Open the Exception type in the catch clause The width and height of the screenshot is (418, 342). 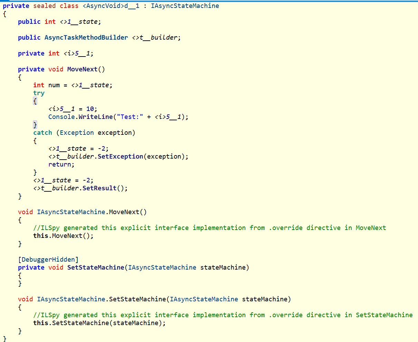click(x=77, y=133)
